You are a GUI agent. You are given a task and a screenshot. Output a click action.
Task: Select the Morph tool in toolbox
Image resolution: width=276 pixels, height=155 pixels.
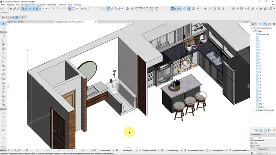tap(3, 92)
